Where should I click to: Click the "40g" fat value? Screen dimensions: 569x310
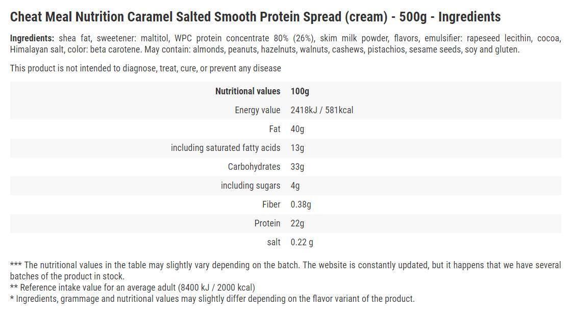(297, 129)
